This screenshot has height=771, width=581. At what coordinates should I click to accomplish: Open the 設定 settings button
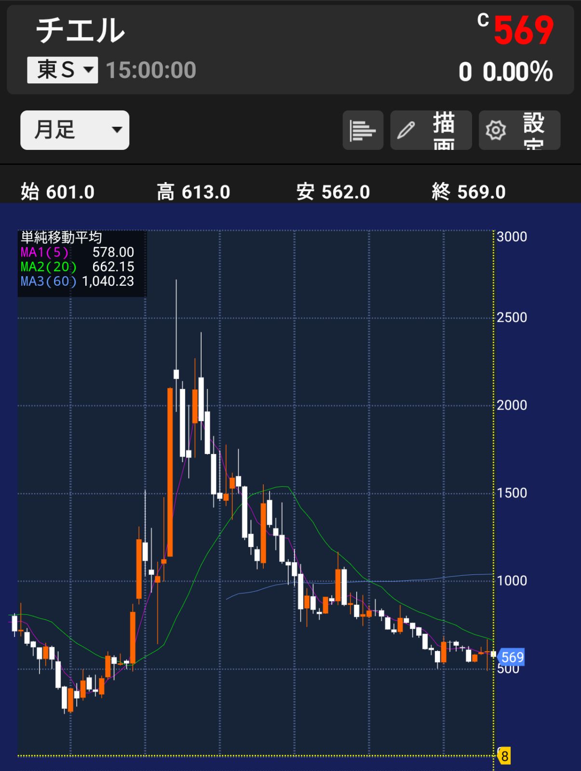519,130
